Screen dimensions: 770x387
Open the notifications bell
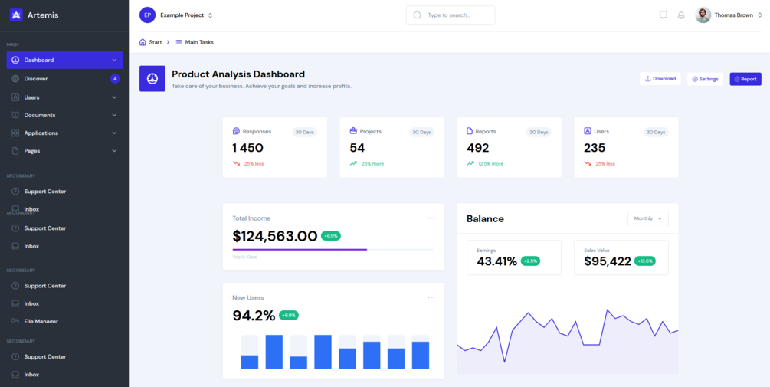(681, 15)
